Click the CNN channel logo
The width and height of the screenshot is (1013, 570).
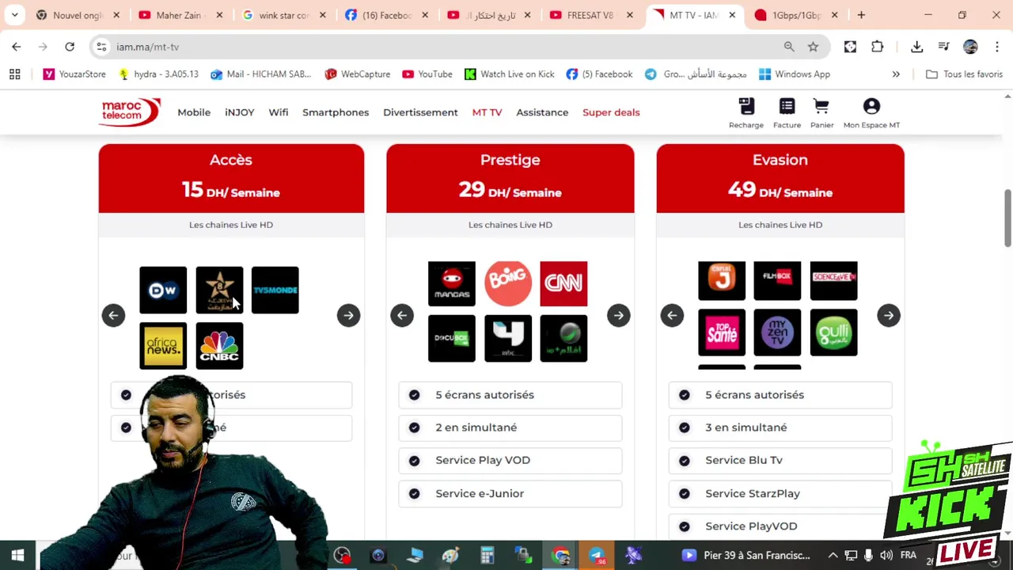pos(563,283)
